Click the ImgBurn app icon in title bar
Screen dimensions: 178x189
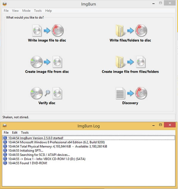point(4,4)
